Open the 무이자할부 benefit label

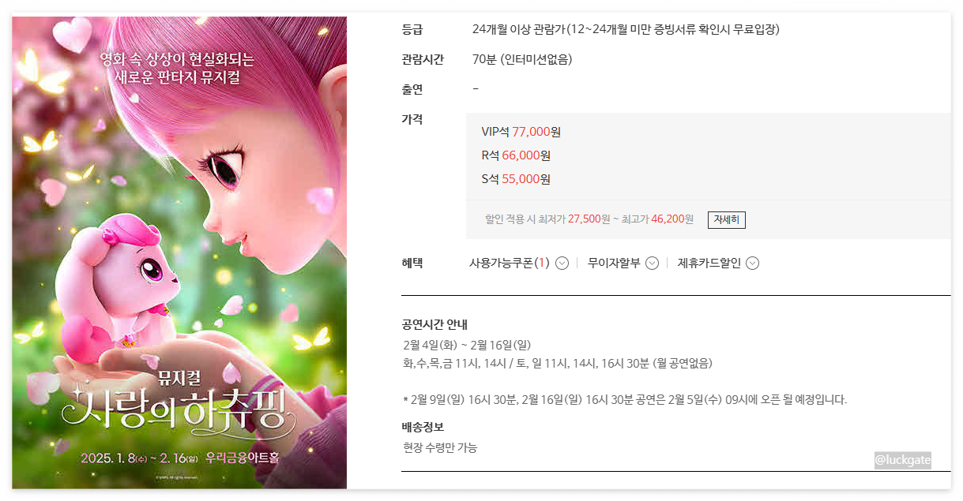[x=614, y=264]
